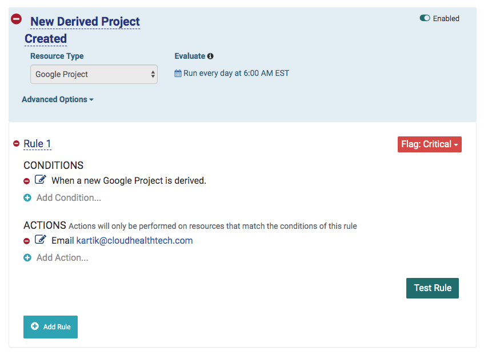Image resolution: width=484 pixels, height=355 pixels.
Task: Remove the Email action
Action: tap(27, 241)
